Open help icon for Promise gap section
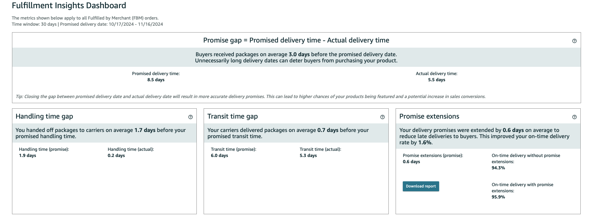This screenshot has width=591, height=218. (574, 41)
